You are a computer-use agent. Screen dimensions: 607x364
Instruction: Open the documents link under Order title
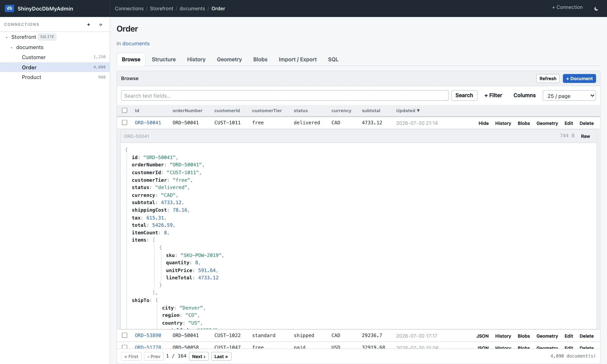click(136, 43)
